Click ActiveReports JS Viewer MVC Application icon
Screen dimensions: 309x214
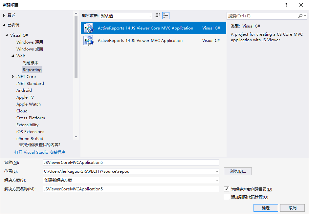(x=88, y=40)
